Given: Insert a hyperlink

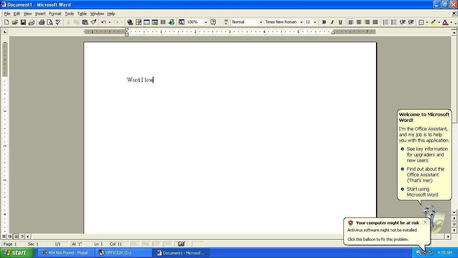Looking at the screenshot, I should pos(130,22).
